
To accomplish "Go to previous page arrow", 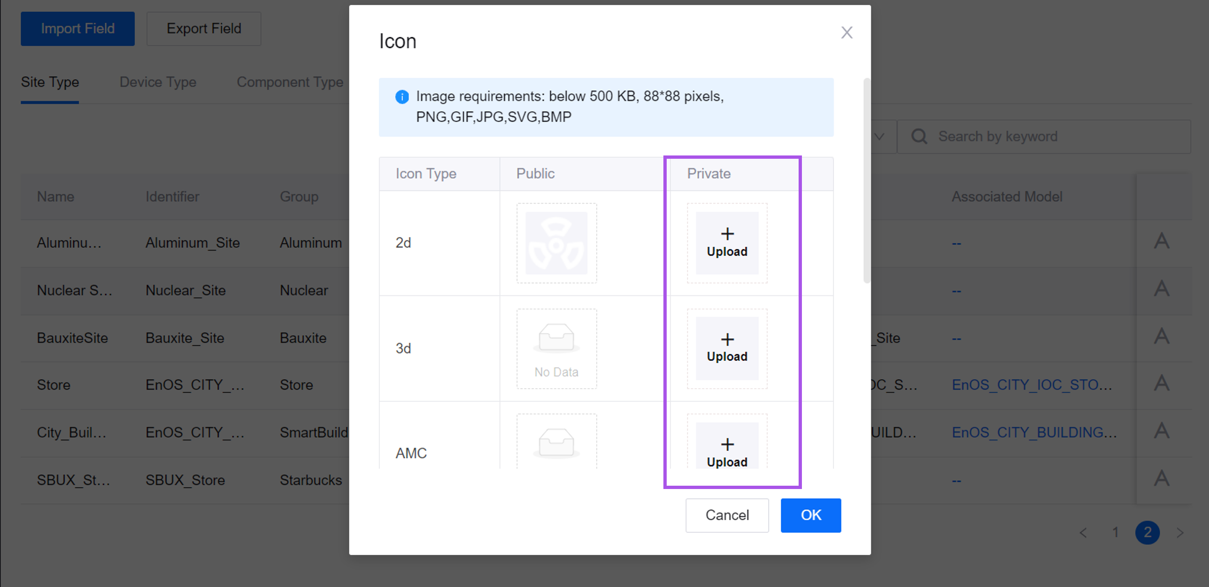I will tap(1083, 533).
